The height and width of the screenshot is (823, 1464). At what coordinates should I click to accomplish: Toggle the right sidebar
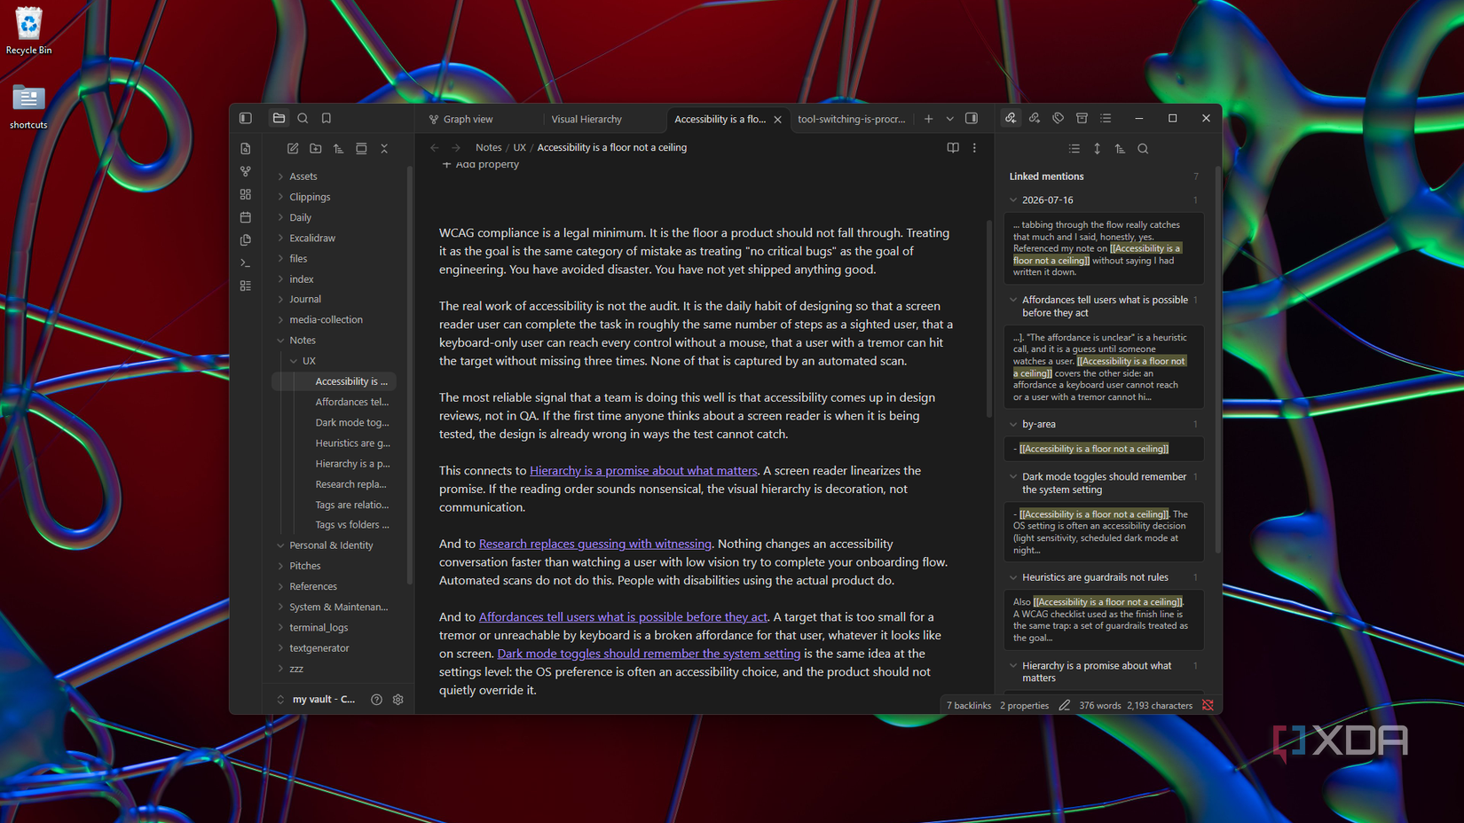972,118
